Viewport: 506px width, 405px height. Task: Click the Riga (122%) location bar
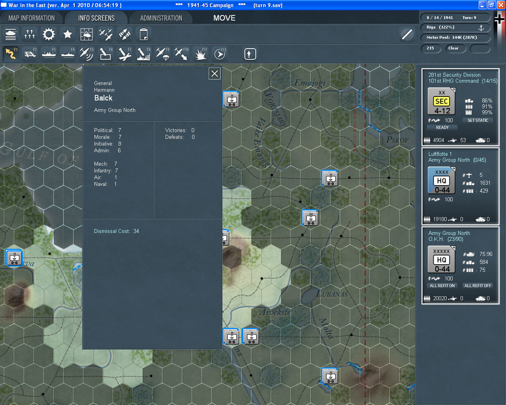455,27
